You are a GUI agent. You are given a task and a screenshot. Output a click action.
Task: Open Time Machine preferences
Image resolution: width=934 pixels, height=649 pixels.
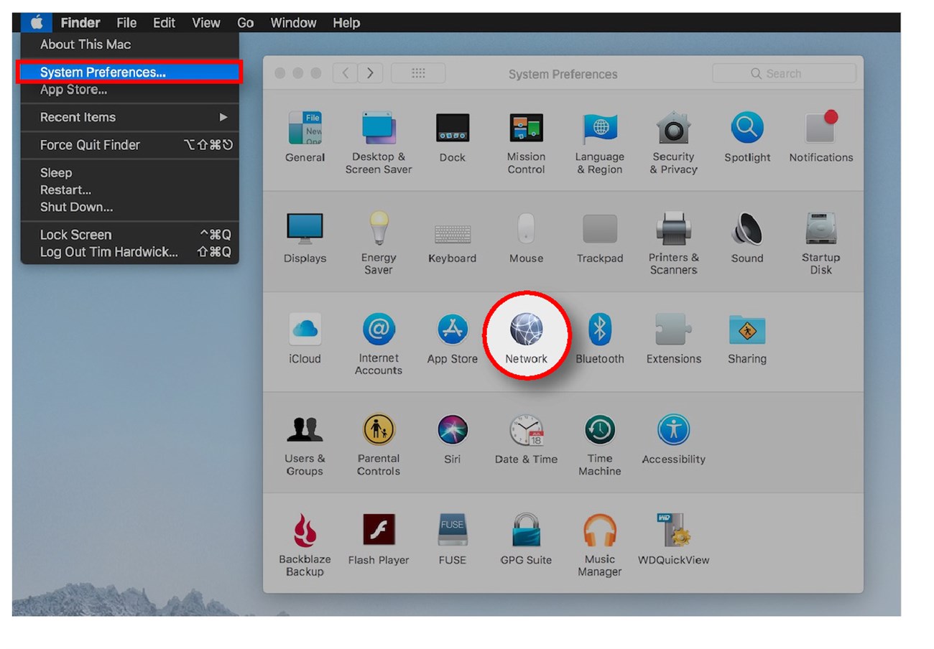tap(600, 445)
